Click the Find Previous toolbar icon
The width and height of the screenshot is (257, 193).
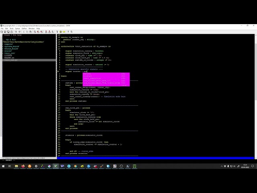(x=41, y=32)
